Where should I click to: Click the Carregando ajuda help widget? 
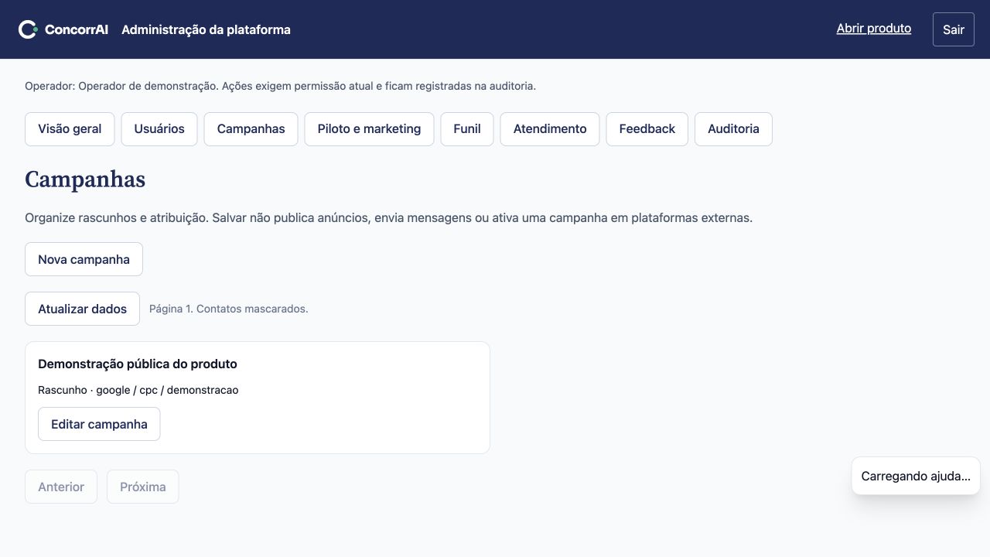916,476
